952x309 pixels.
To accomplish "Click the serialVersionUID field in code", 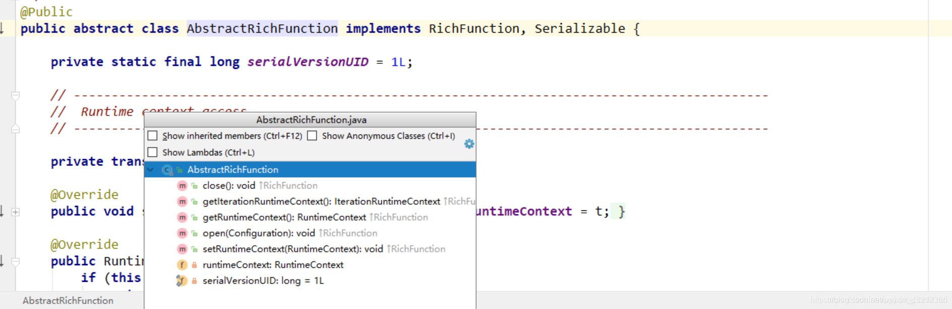I will (x=308, y=62).
